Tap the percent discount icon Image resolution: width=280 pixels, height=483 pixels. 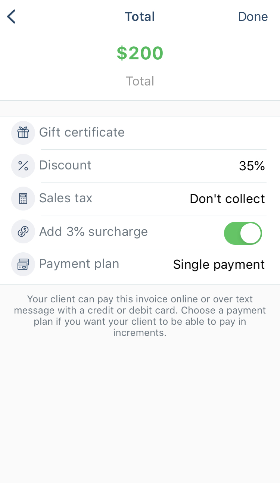coord(23,165)
